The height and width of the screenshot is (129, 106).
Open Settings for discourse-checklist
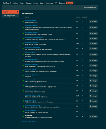pos(93,43)
